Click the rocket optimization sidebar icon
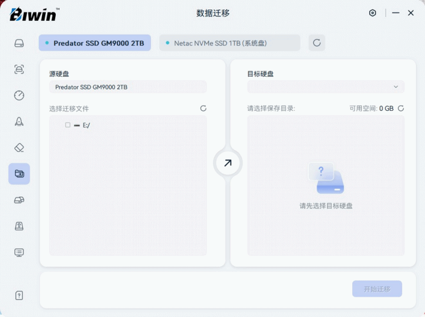Screen dimensions: 425x317 (19, 122)
